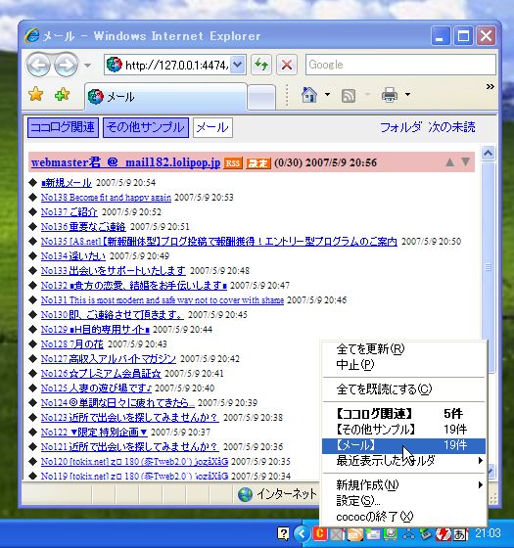Open the Favorites Center star icon

pyautogui.click(x=36, y=94)
